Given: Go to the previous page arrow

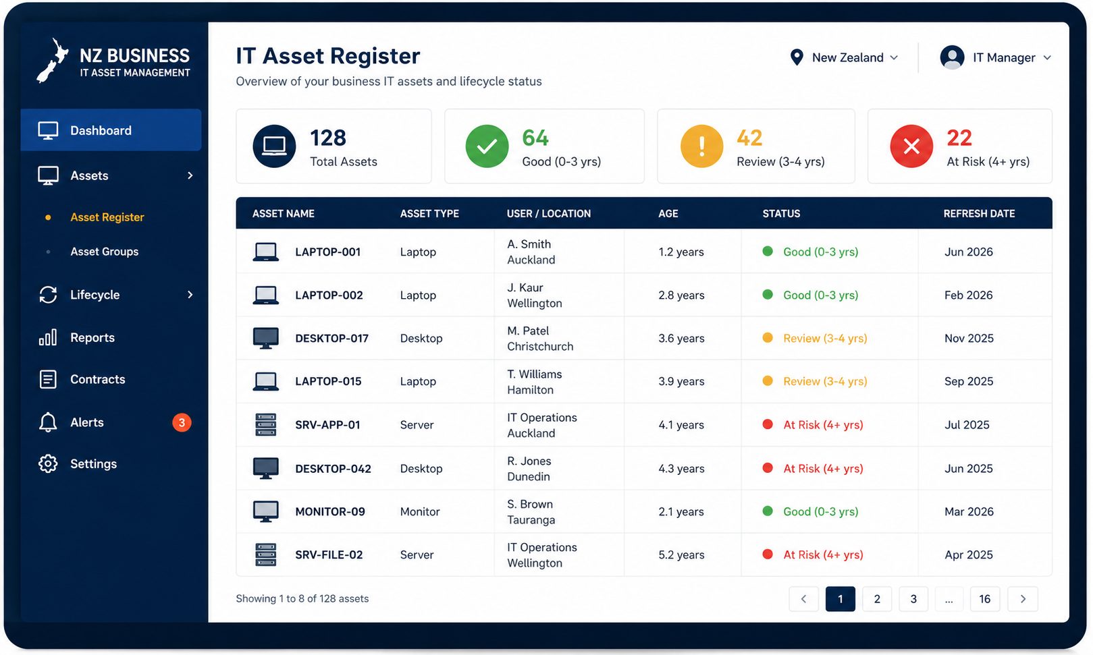Looking at the screenshot, I should 803,599.
